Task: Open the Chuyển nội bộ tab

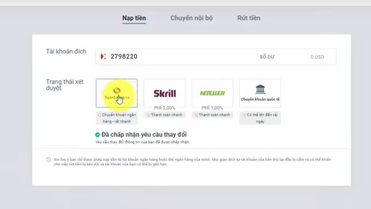Action: [191, 18]
